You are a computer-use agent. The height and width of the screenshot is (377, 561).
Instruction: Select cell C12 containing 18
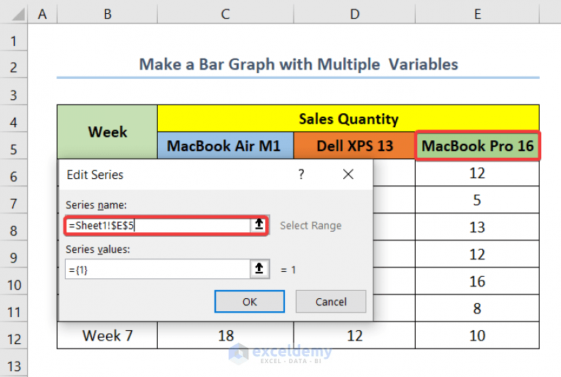click(x=226, y=335)
